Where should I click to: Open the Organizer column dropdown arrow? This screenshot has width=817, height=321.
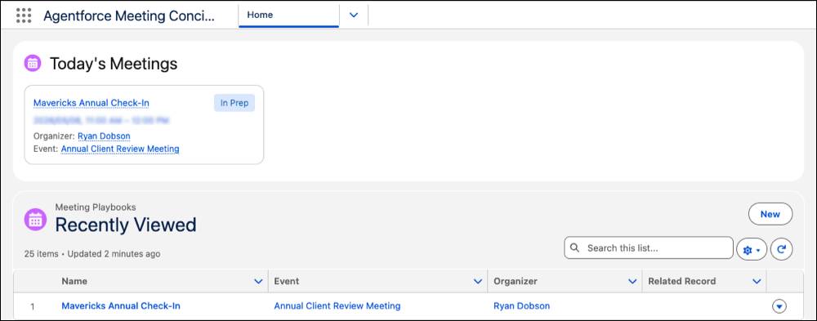632,282
